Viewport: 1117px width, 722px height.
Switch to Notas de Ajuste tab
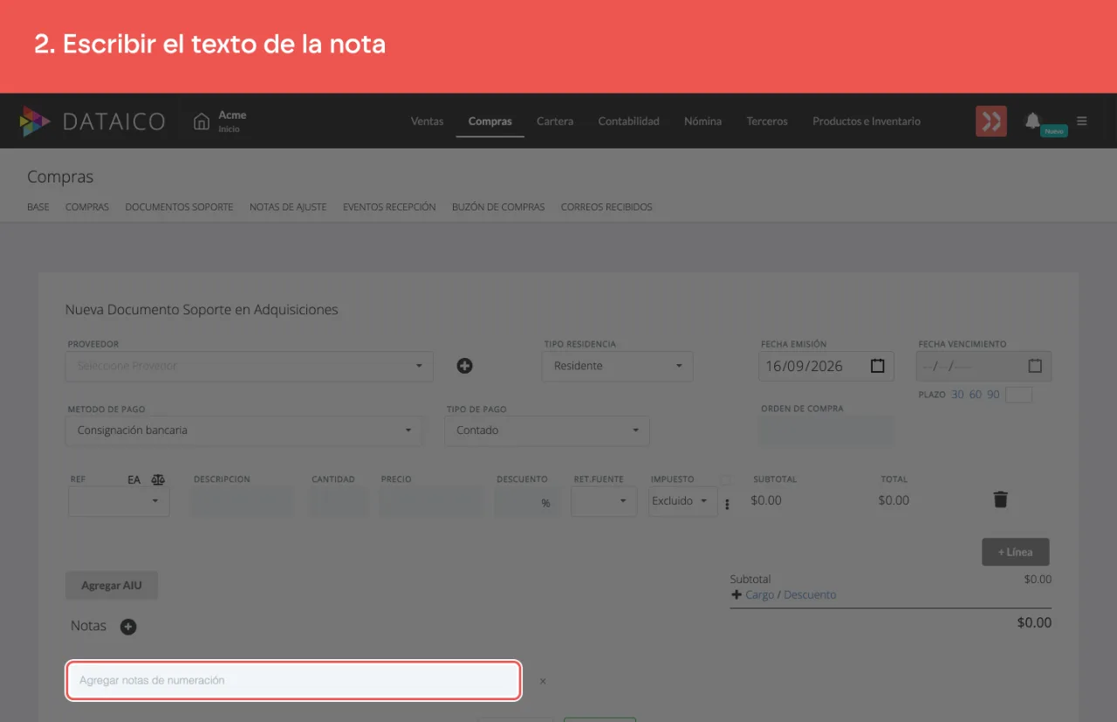288,207
